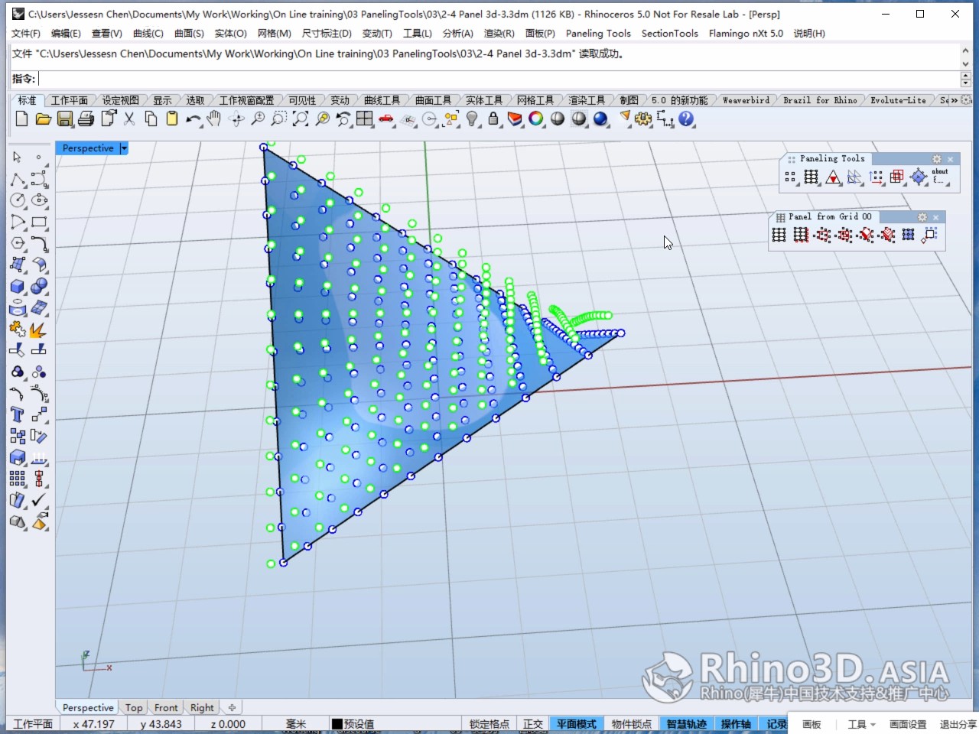The height and width of the screenshot is (734, 979).
Task: Click the rectangular Array grid icon
Action: click(x=18, y=479)
